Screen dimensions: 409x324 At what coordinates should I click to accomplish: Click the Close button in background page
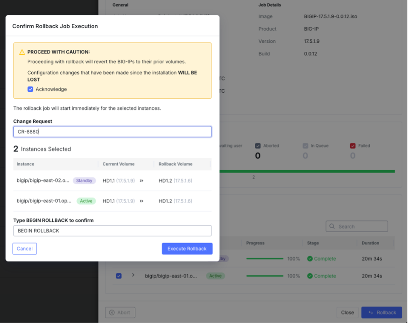[x=348, y=313]
